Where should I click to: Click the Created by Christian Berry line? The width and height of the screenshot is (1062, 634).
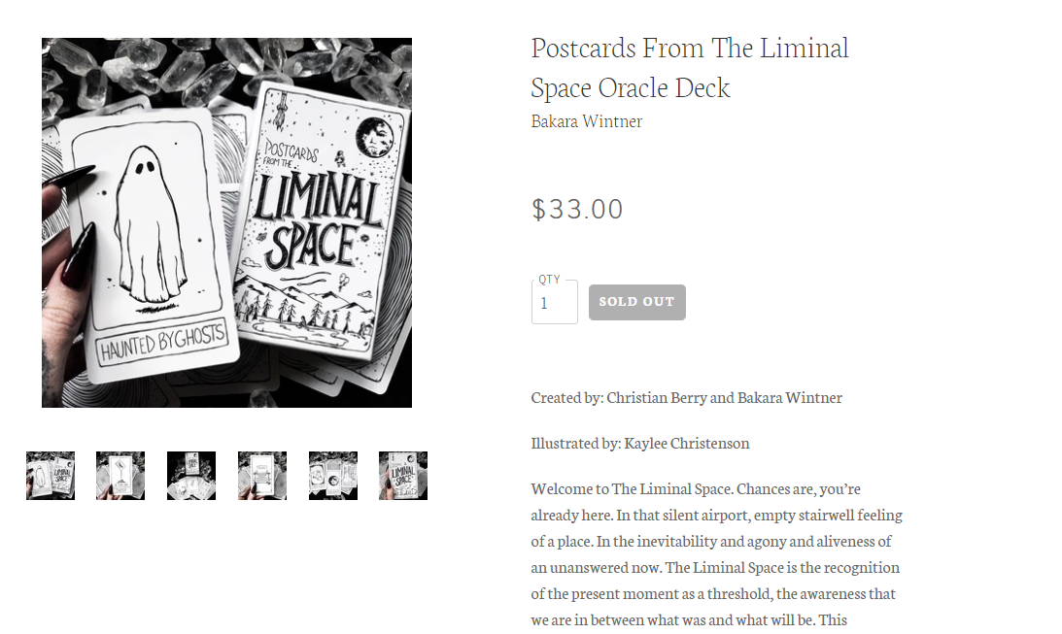click(687, 397)
